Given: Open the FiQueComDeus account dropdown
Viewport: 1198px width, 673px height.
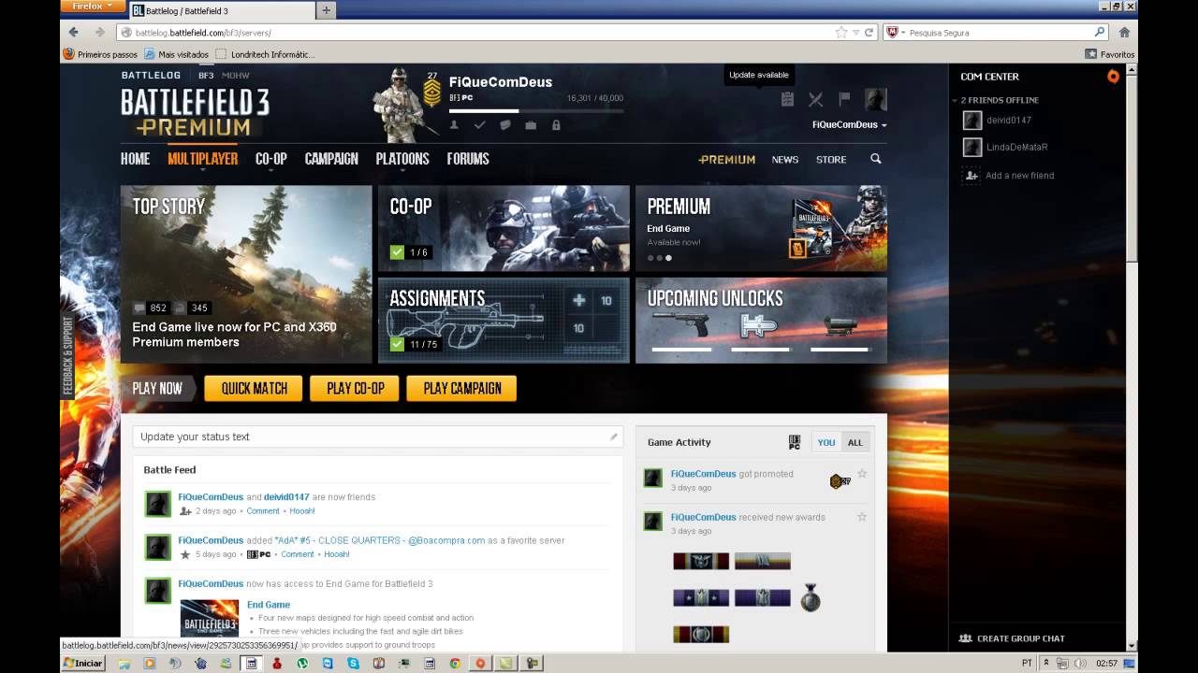Looking at the screenshot, I should [x=849, y=124].
